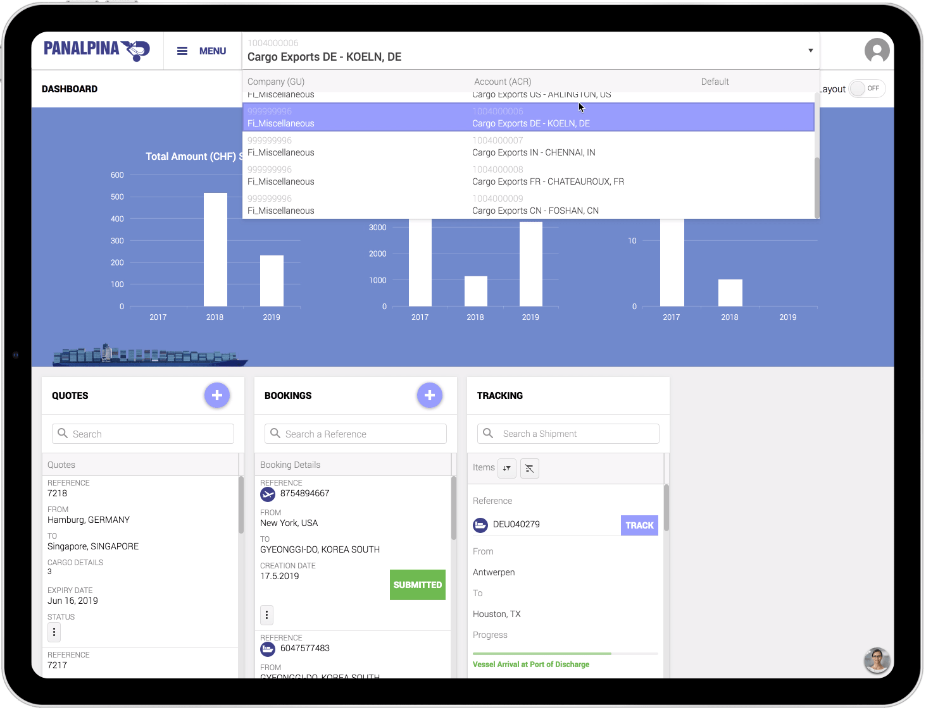926x710 pixels.
Task: Select highlighted Cargo Exports DE - KOELN row
Action: coord(528,117)
